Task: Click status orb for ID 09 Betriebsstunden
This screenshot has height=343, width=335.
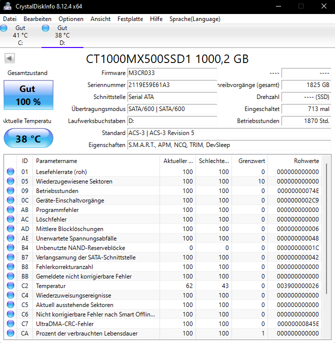Action: [10, 191]
